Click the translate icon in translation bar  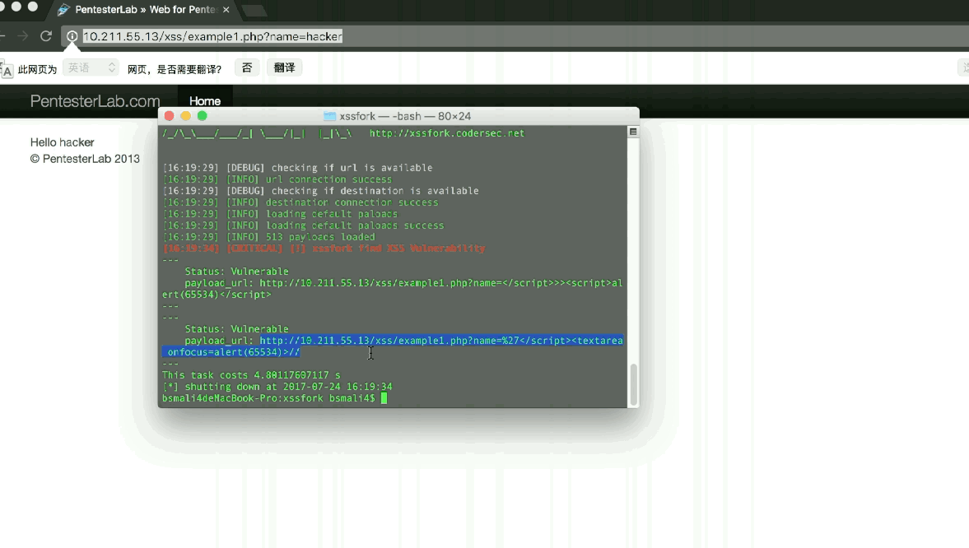[7, 69]
